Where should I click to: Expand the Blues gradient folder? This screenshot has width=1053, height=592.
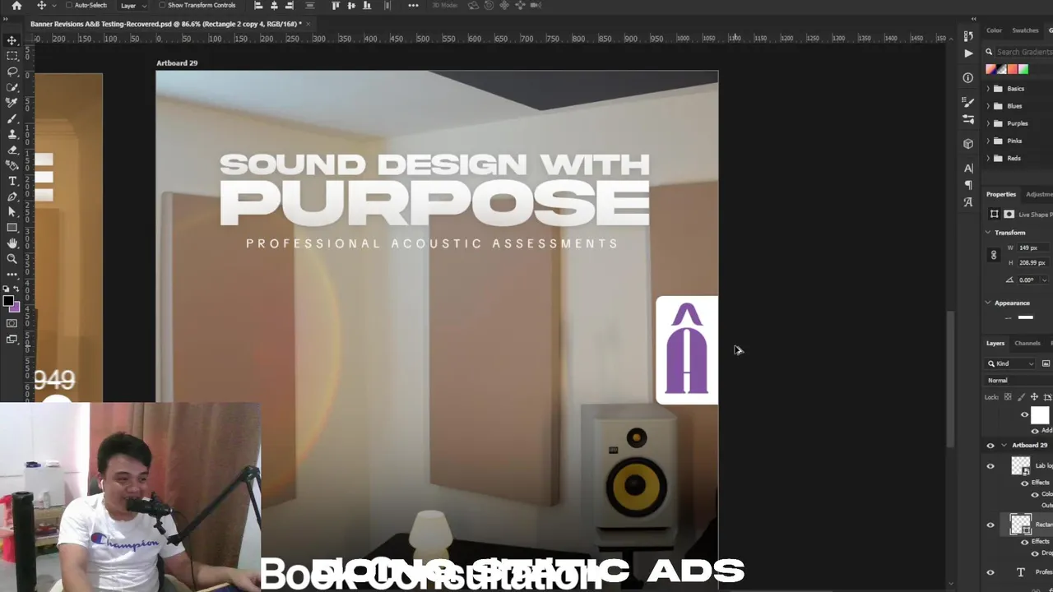988,106
